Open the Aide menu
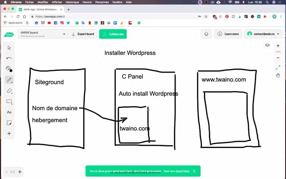 (129, 2)
